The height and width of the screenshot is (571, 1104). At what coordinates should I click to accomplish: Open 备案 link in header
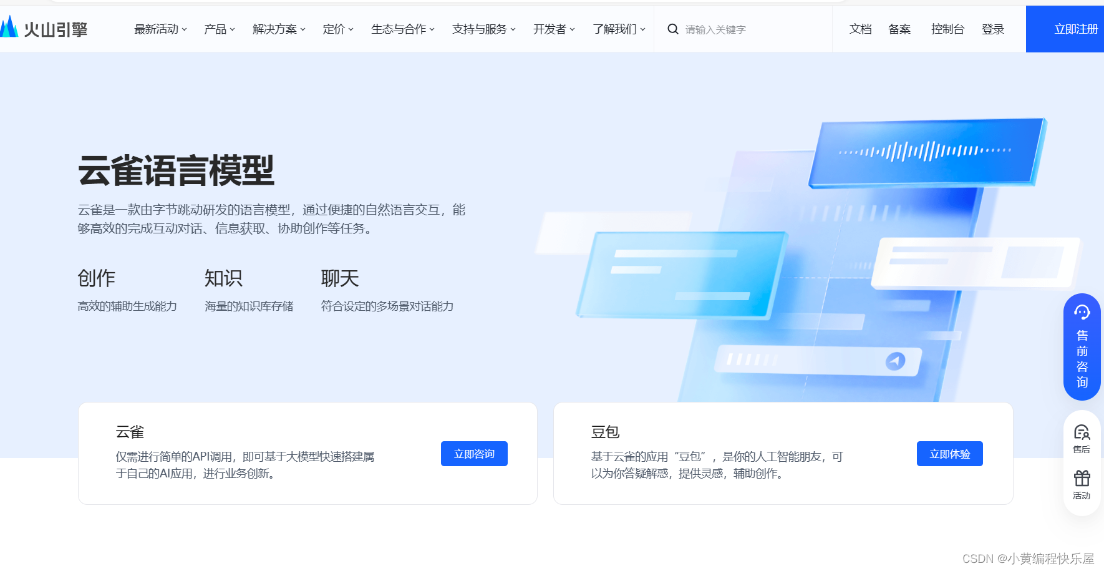pos(899,29)
